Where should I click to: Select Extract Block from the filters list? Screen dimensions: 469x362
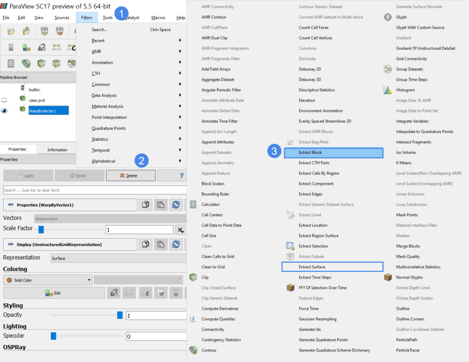click(333, 153)
